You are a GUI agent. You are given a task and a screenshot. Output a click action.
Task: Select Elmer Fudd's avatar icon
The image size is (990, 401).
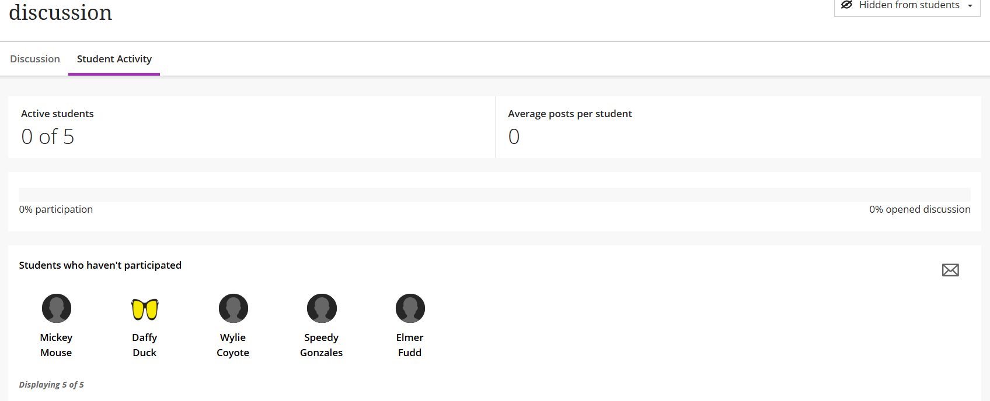point(410,308)
